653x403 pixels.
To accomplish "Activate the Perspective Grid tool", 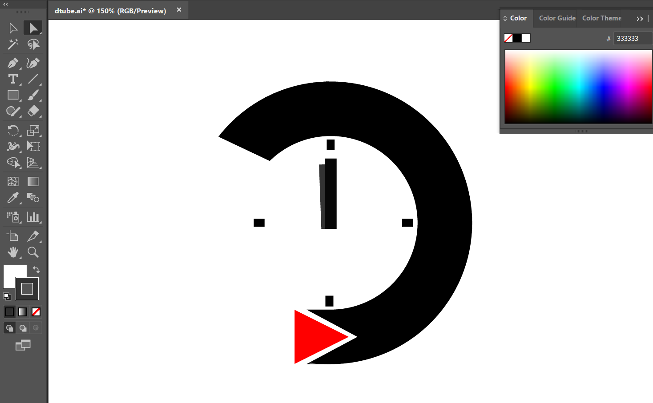I will [33, 162].
